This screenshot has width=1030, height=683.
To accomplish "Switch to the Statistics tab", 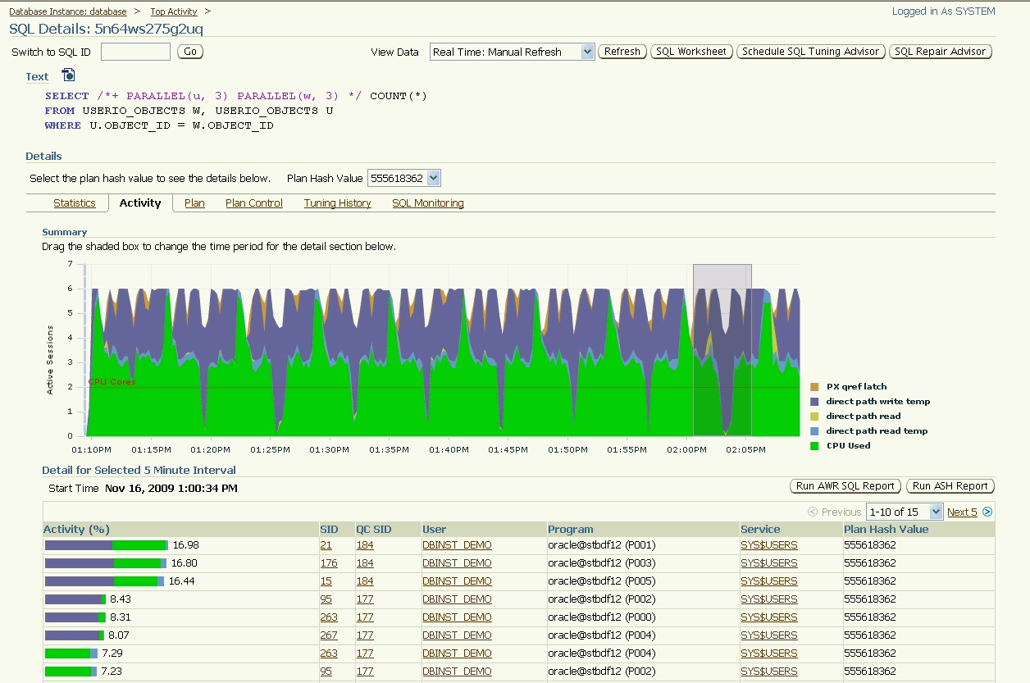I will point(75,203).
